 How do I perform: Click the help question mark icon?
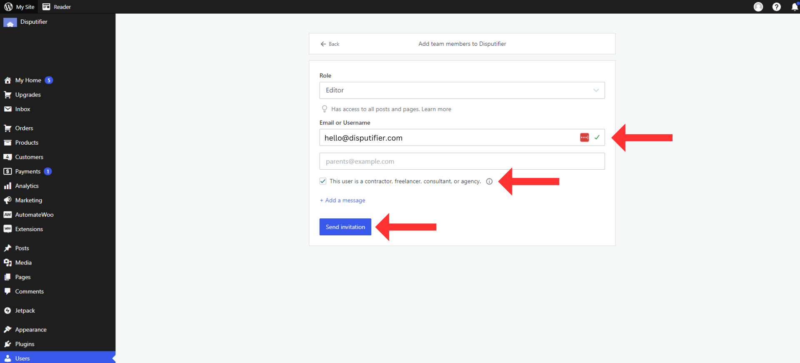(x=777, y=7)
